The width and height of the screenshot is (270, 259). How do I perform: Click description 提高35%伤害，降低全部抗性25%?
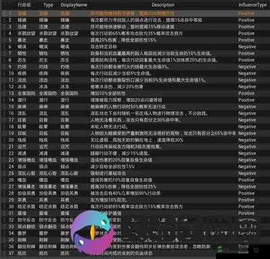123,187
